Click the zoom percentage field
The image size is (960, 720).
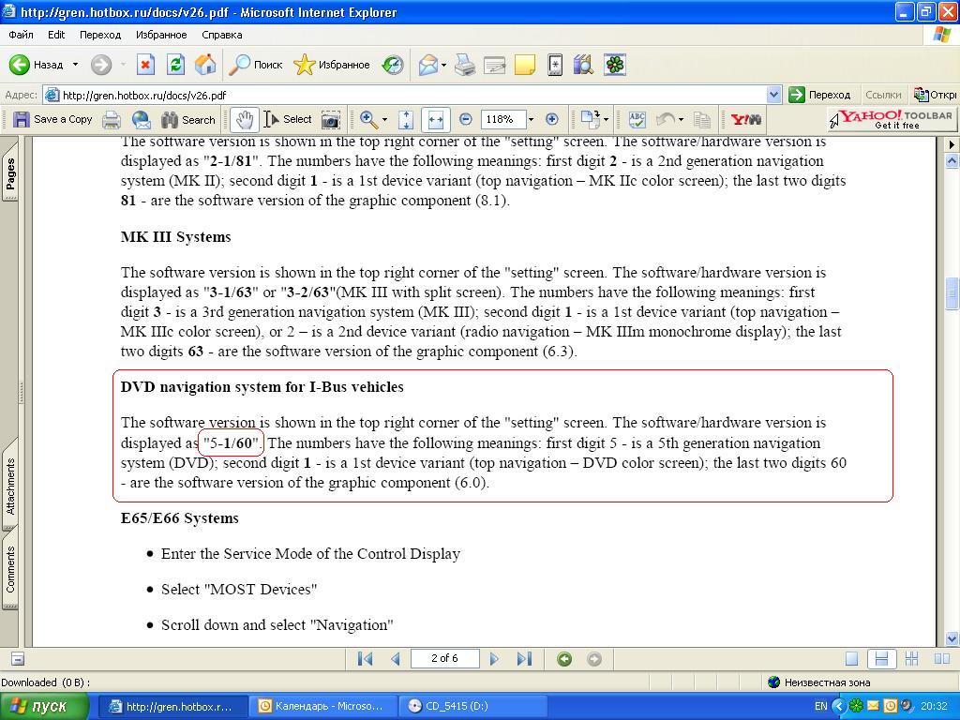503,119
